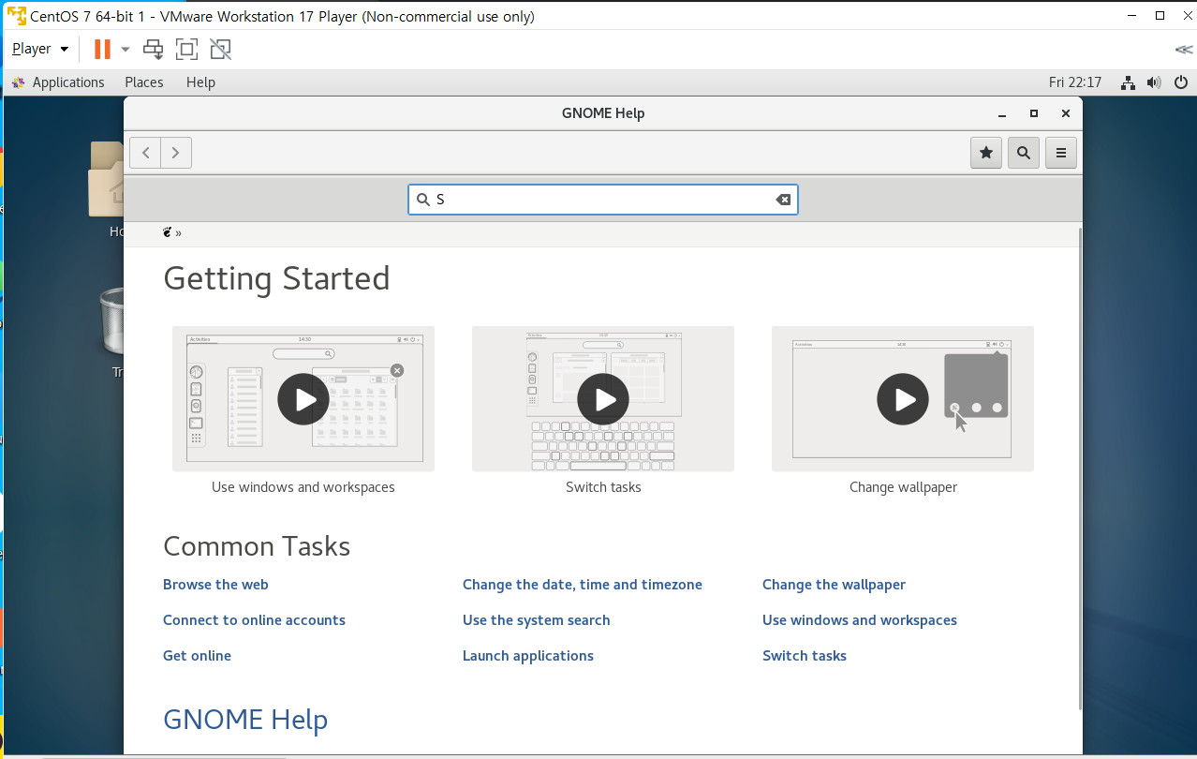Play the Switch tasks video
This screenshot has height=759, width=1197.
point(603,399)
